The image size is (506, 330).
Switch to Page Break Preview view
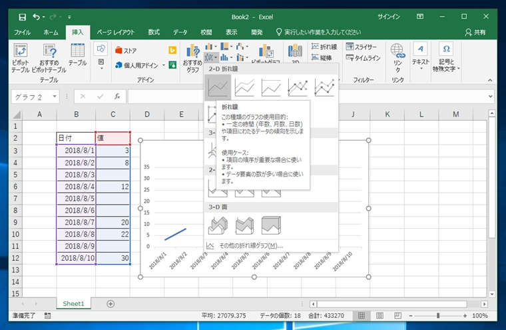(x=397, y=315)
